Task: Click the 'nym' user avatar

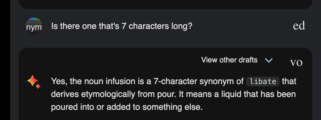Action: (34, 26)
